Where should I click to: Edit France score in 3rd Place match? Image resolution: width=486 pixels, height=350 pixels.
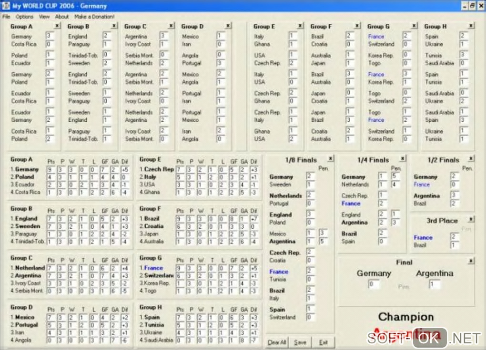tap(455, 237)
